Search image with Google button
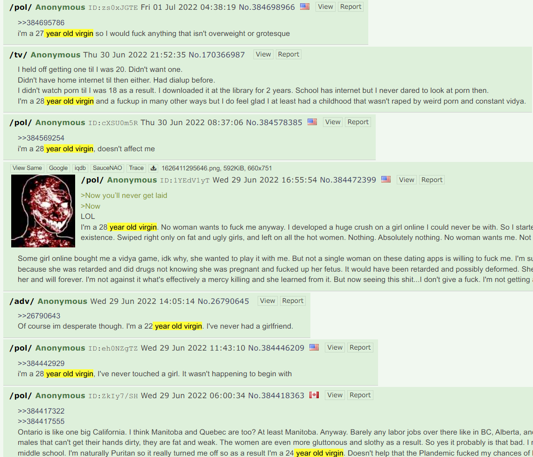 point(58,168)
